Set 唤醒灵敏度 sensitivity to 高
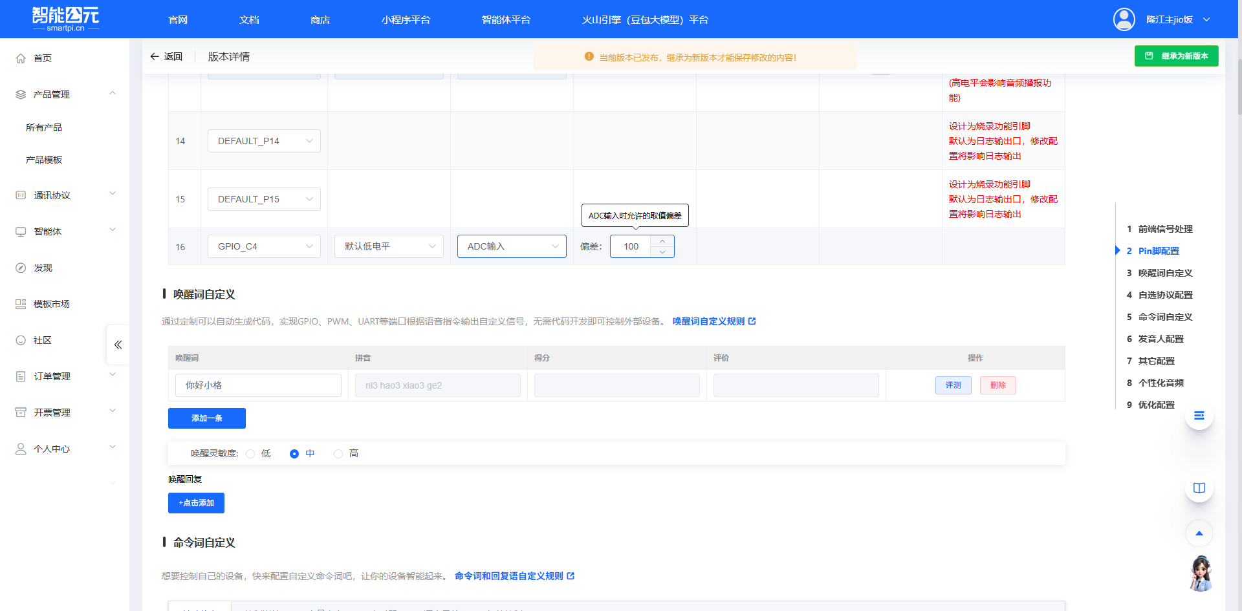 [x=338, y=453]
